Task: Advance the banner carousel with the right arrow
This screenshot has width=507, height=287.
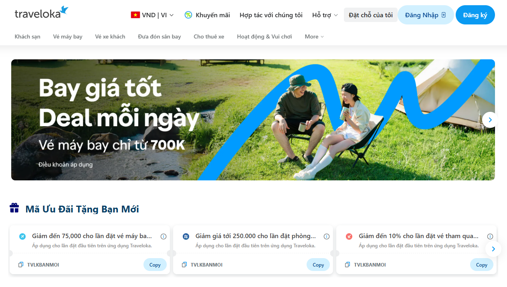Action: pos(490,120)
